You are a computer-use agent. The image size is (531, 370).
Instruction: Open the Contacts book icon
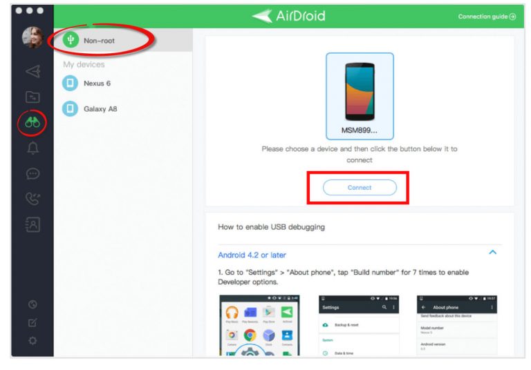(33, 224)
